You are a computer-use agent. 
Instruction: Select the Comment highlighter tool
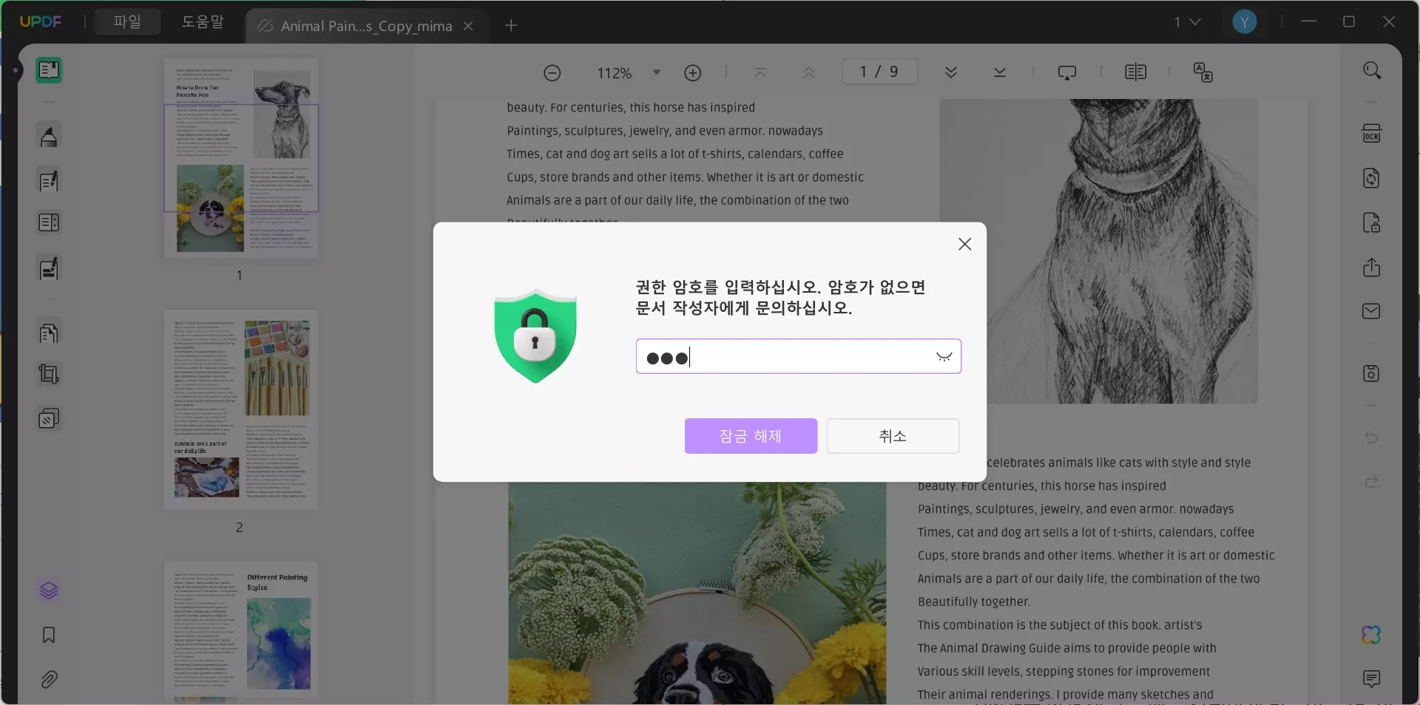pyautogui.click(x=49, y=137)
